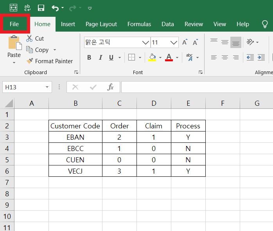Image resolution: width=273 pixels, height=231 pixels.
Task: Expand the Fill Color palette arrow
Action: coord(160,57)
